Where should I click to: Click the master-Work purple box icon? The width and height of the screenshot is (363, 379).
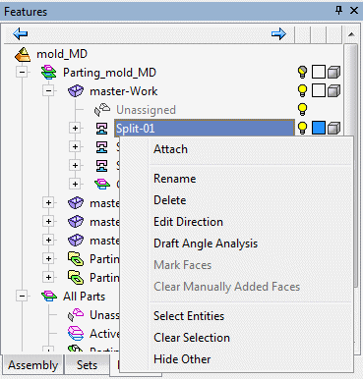click(x=76, y=91)
